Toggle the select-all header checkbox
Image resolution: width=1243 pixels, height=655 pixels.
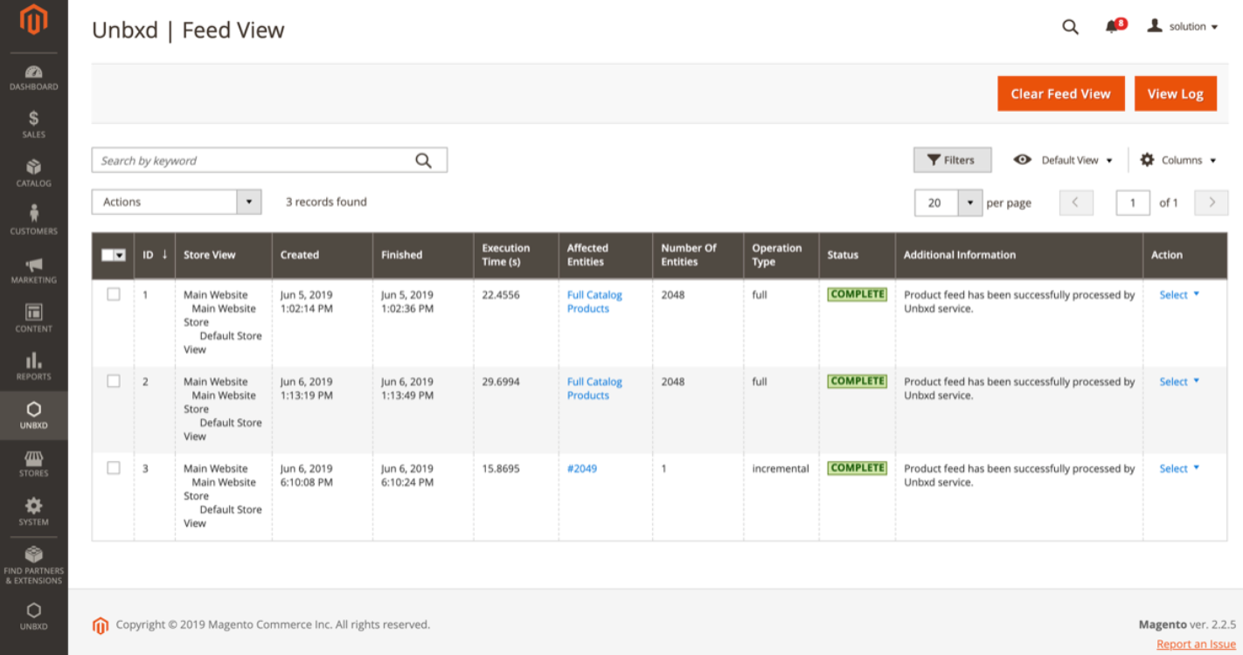coord(108,255)
